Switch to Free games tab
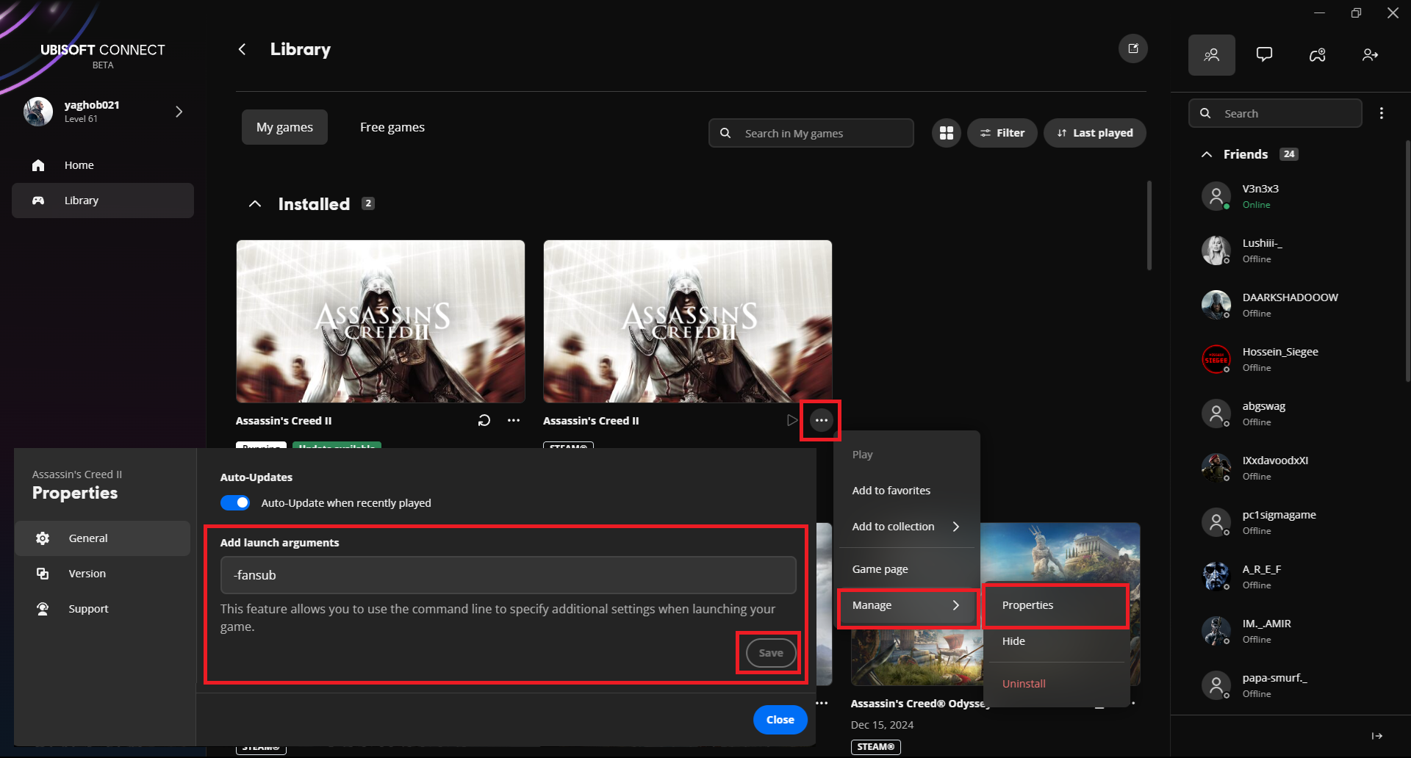 point(392,127)
